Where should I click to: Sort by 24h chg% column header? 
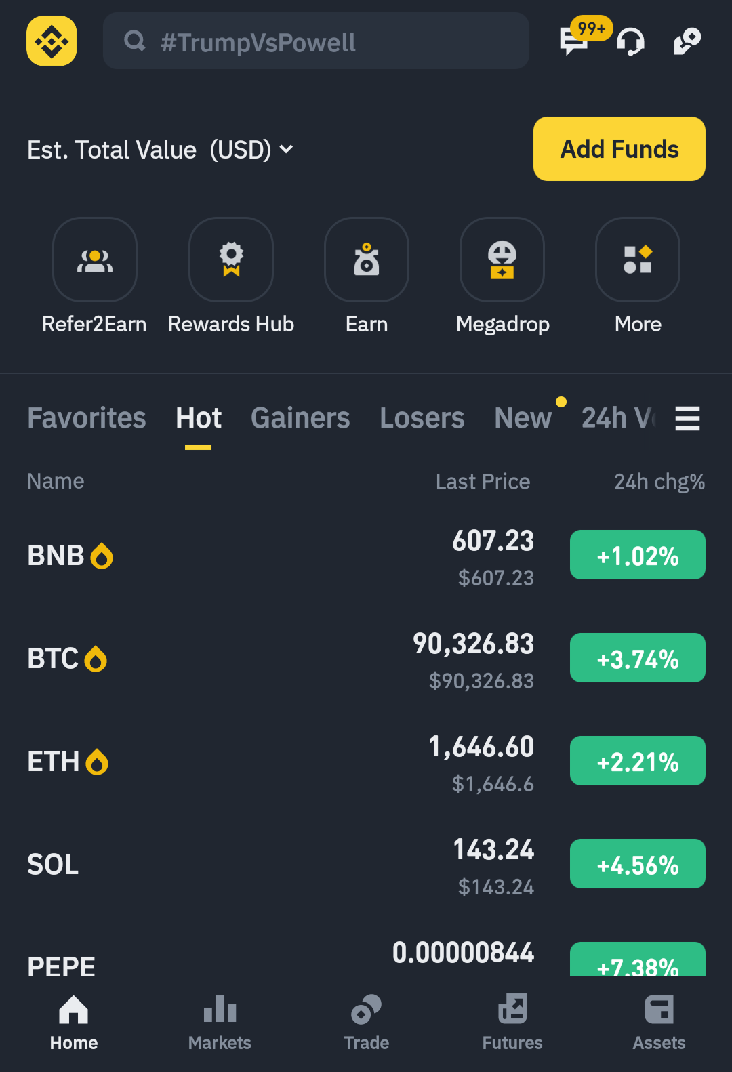click(x=659, y=482)
